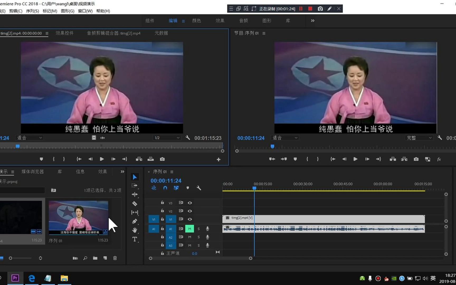The image size is (456, 285).
Task: Delete selected item with trash icon
Action: point(115,258)
